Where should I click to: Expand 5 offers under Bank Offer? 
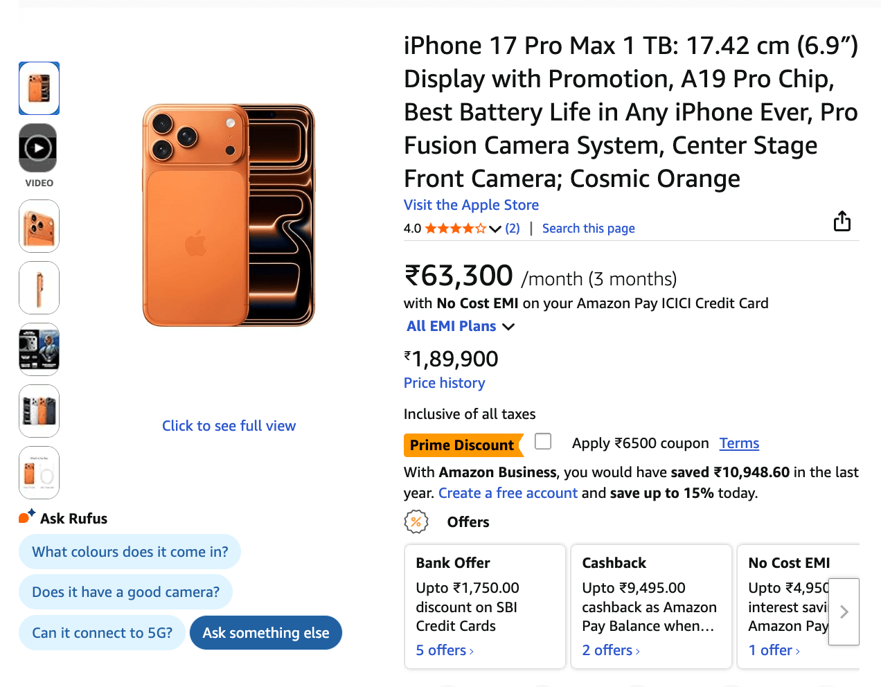coord(445,650)
